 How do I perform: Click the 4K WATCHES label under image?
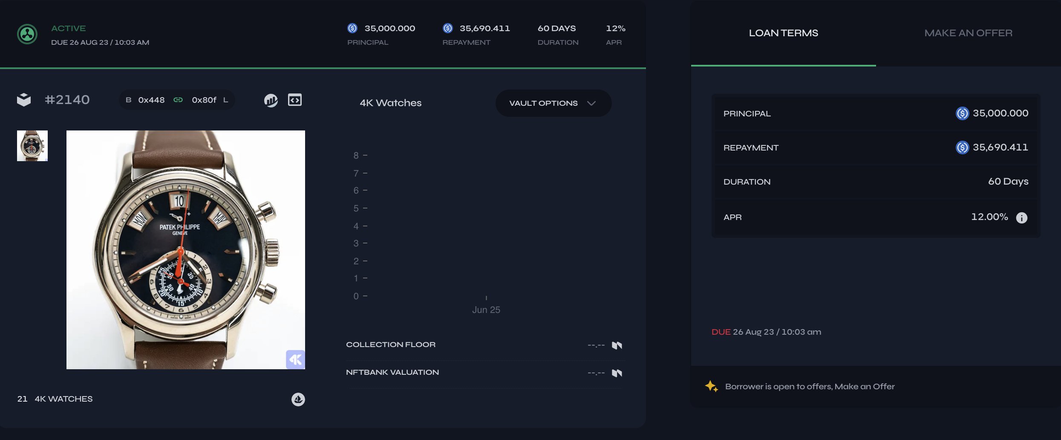pyautogui.click(x=63, y=399)
